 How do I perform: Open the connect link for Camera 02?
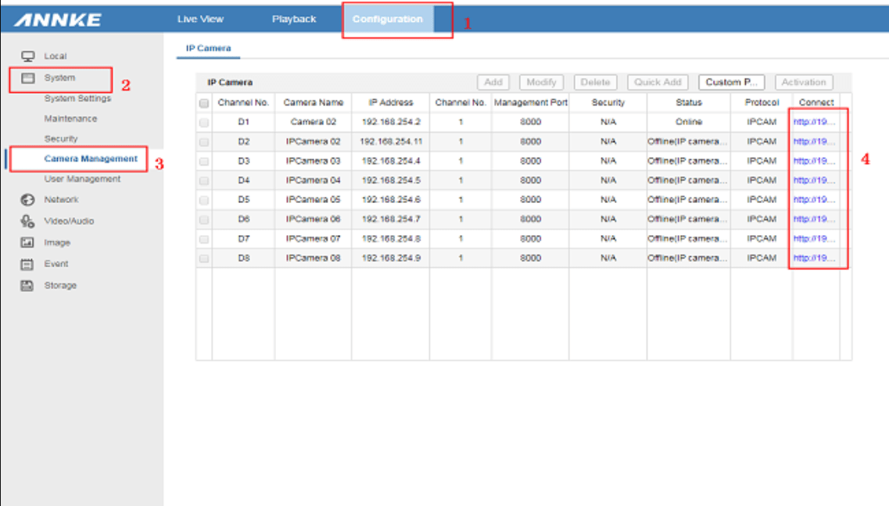[x=814, y=122]
